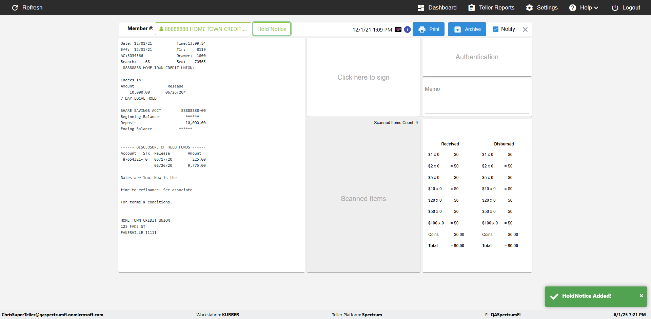Viewport: 651px width, 319px height.
Task: Click the 6/1/25 7:21 PM status clock
Action: pyautogui.click(x=630, y=315)
